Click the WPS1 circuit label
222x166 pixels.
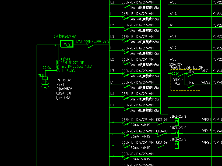pyautogui.click(x=207, y=120)
